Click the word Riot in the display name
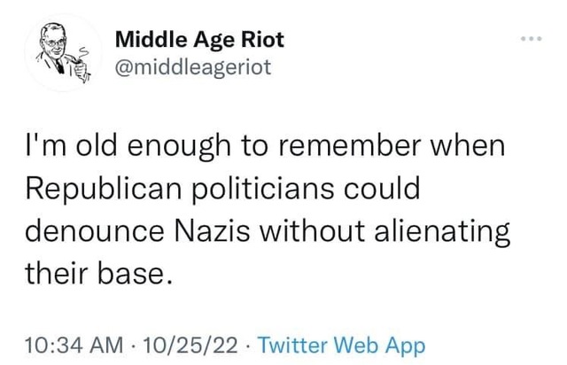The image size is (567, 365). pyautogui.click(x=262, y=39)
